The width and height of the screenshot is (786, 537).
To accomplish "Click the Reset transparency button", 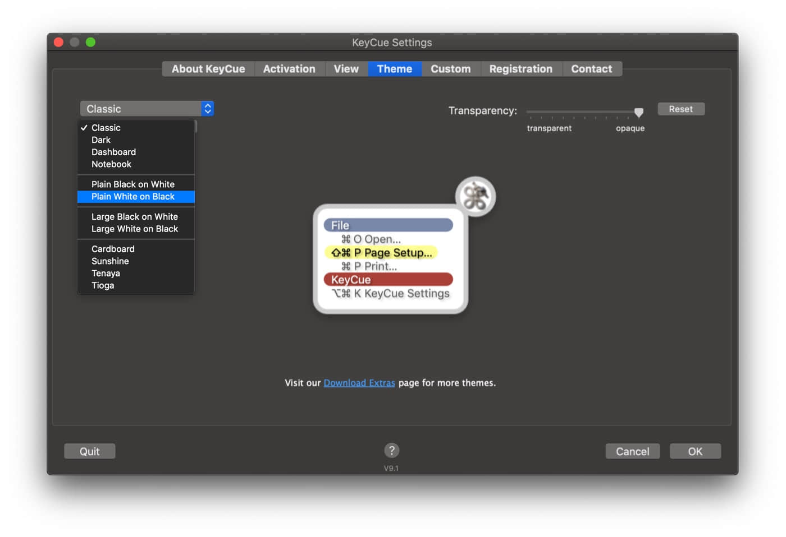I will (680, 109).
